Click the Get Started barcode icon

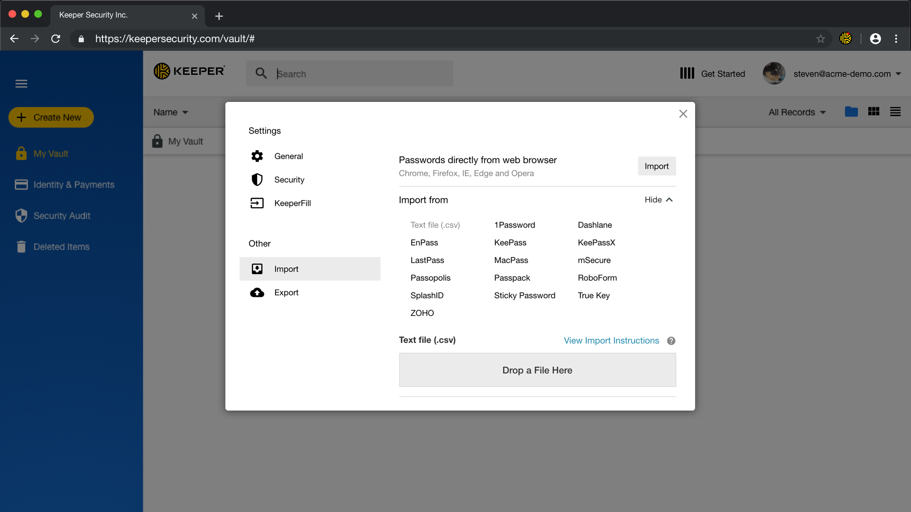[687, 73]
